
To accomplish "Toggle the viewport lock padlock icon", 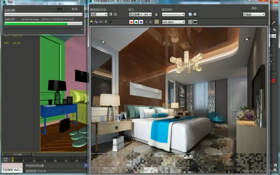I will (x=156, y=14).
